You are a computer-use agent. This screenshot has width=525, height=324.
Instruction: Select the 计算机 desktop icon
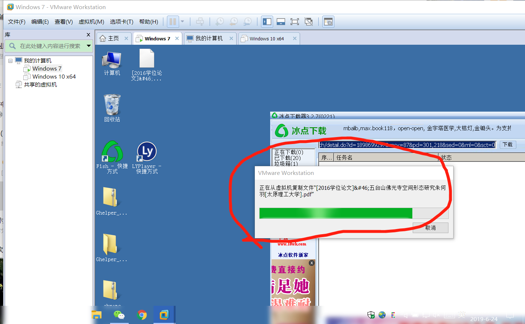pyautogui.click(x=112, y=64)
